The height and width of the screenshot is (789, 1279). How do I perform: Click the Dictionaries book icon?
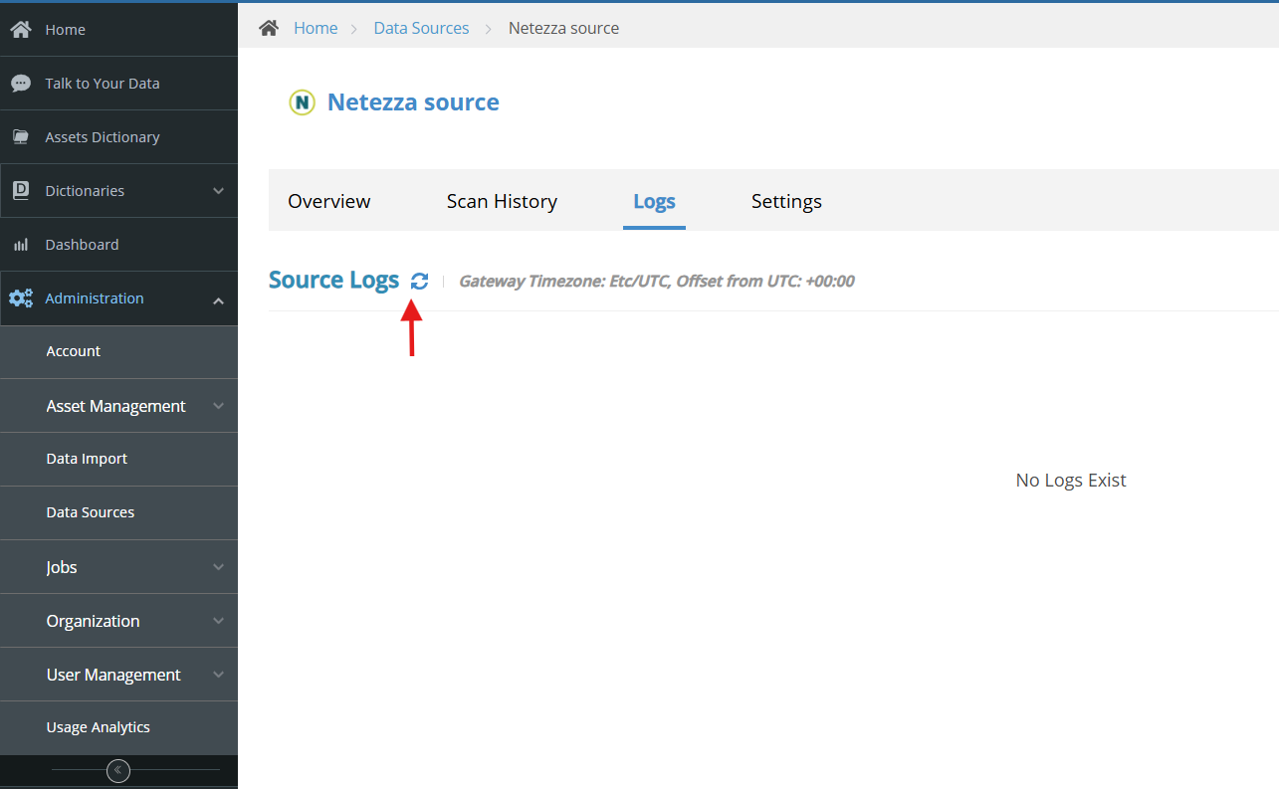click(21, 191)
